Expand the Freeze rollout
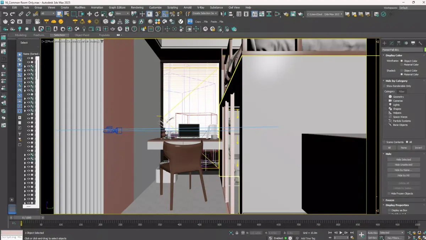The width and height of the screenshot is (426, 240). pos(390,200)
